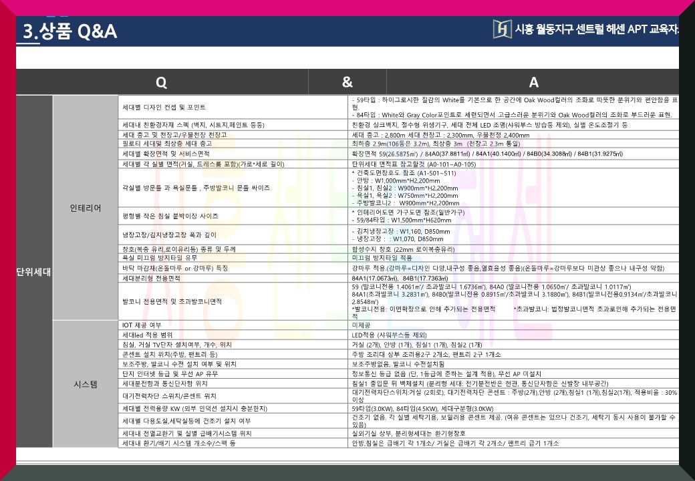Click question '세대분리형 전용면적'
The height and width of the screenshot is (481, 695).
pyautogui.click(x=151, y=278)
